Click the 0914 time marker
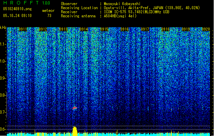 point(84,29)
